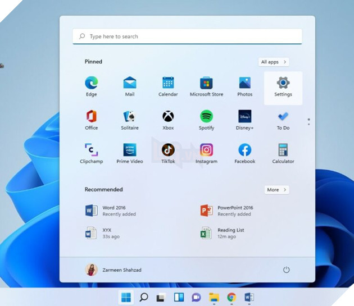The height and width of the screenshot is (306, 354).
Task: Launch Facebook app
Action: click(245, 153)
